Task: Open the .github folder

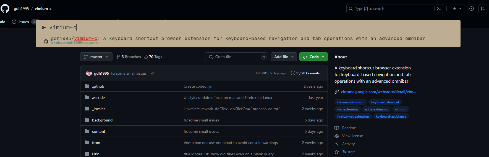Action: tap(98, 86)
